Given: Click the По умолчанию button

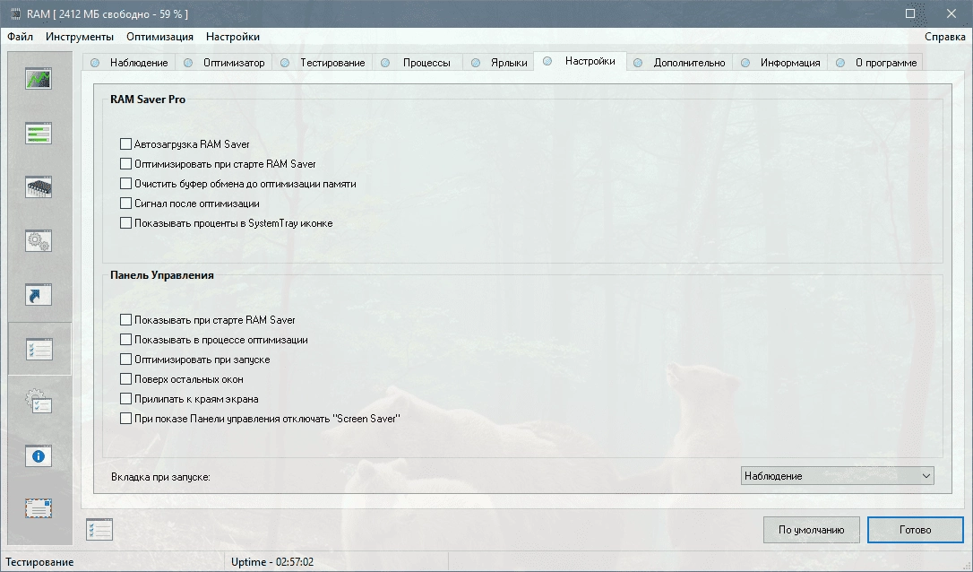Looking at the screenshot, I should [811, 530].
